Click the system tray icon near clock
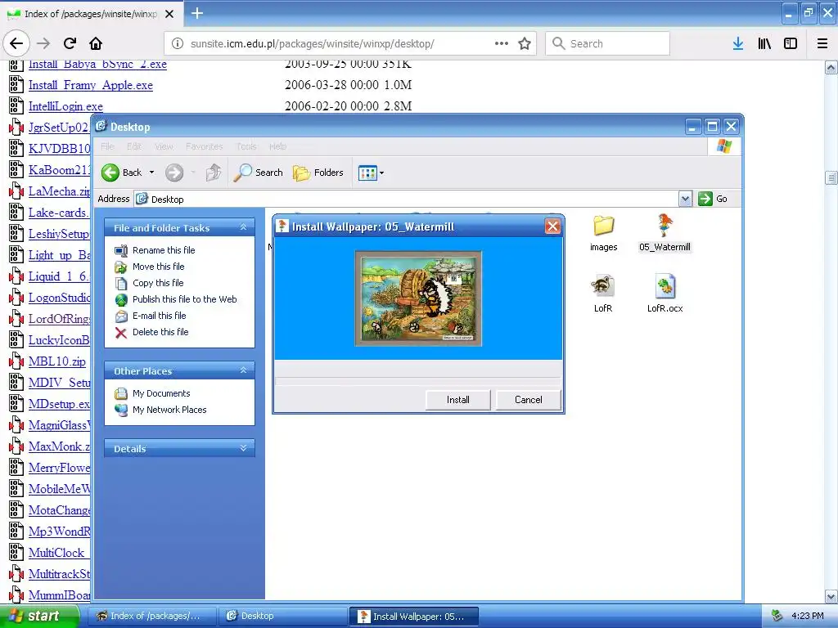The image size is (838, 628). [777, 617]
